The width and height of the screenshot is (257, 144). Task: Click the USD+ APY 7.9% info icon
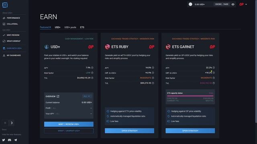(x=92, y=68)
